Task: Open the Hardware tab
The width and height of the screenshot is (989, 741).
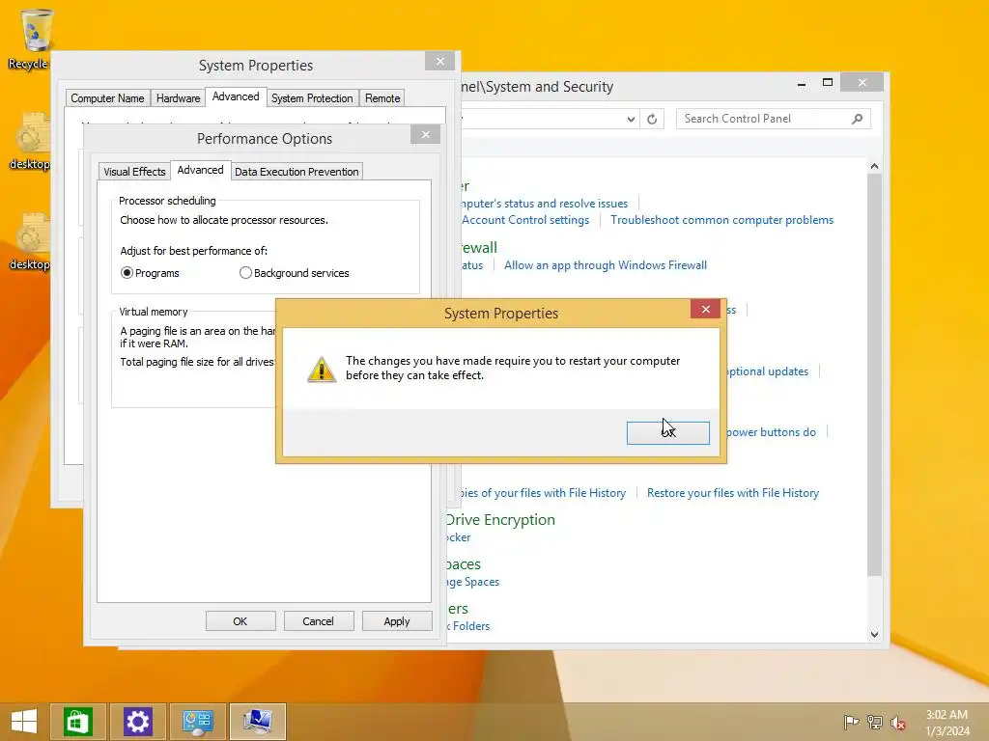Action: coord(178,98)
